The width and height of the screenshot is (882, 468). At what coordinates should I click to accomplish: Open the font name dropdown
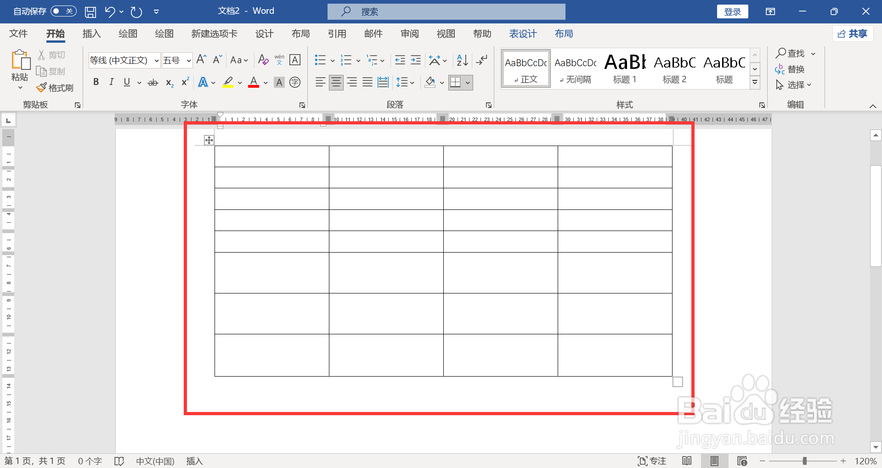coord(157,61)
